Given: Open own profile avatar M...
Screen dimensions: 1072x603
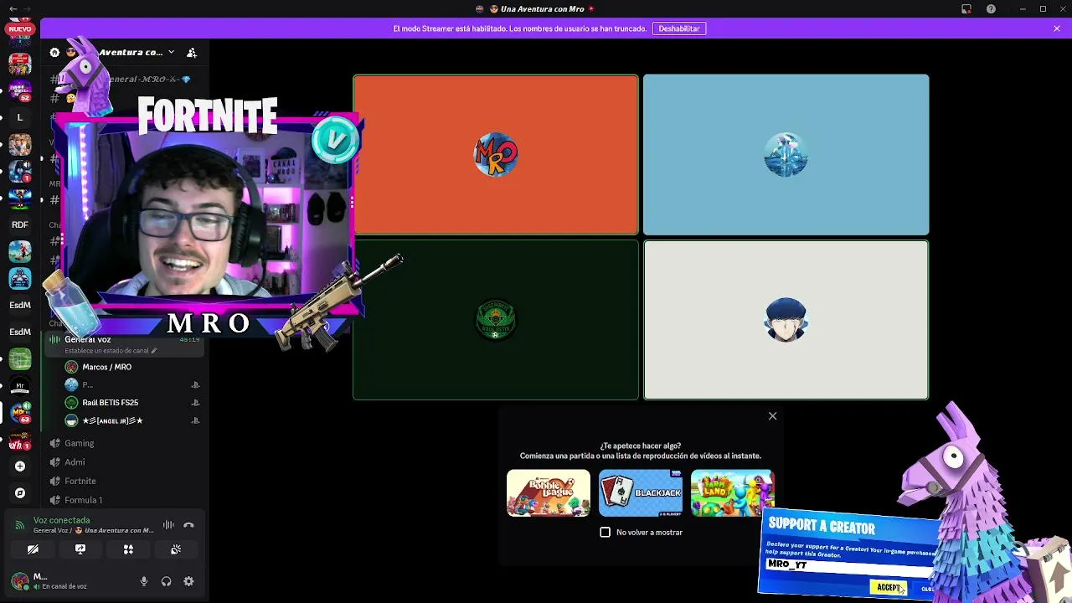Looking at the screenshot, I should point(19,581).
